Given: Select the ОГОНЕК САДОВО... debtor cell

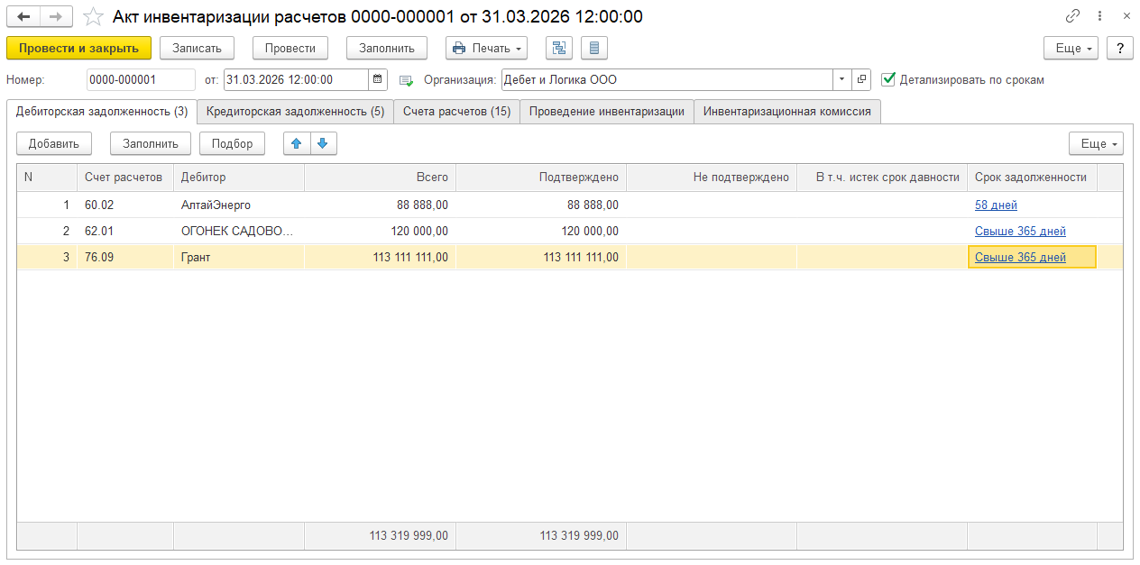Looking at the screenshot, I should tap(238, 232).
